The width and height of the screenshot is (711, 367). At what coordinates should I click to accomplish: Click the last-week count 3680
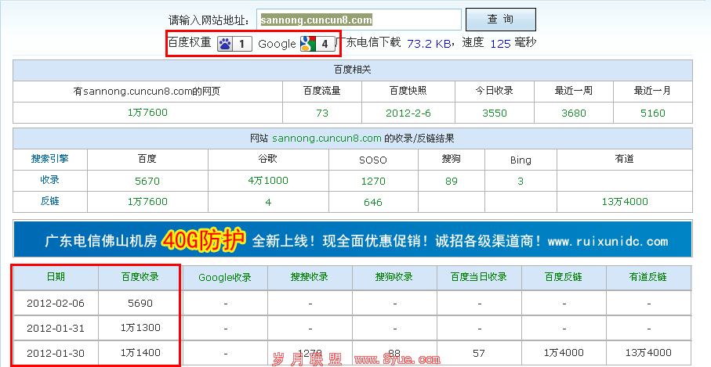point(573,113)
